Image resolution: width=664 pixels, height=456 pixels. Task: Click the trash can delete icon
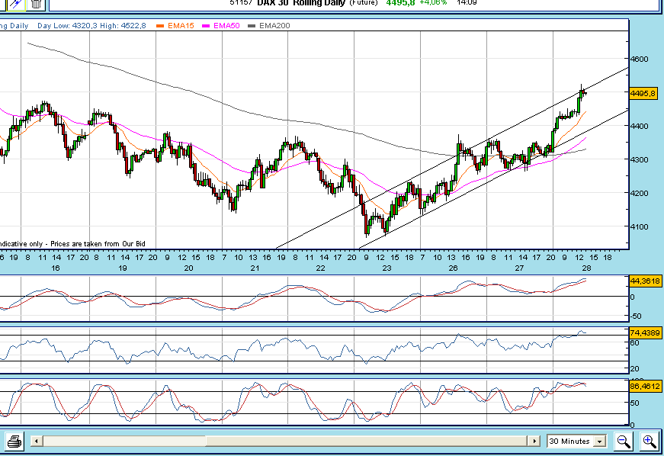pyautogui.click(x=36, y=4)
